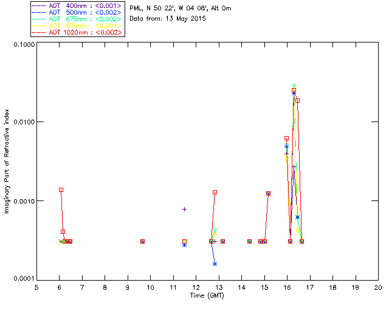
Task: Click the x-axis tick label 15
Action: pyautogui.click(x=264, y=288)
